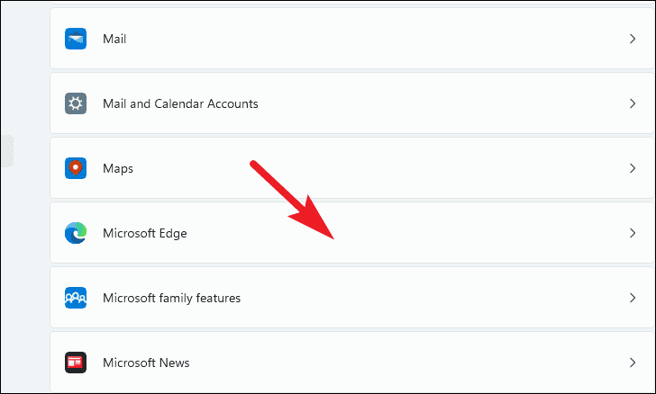Image resolution: width=656 pixels, height=394 pixels.
Task: Click the Microsoft Edge browser icon
Action: (x=76, y=233)
